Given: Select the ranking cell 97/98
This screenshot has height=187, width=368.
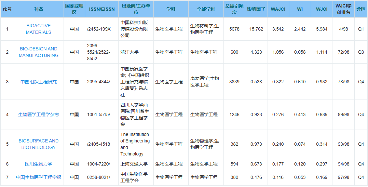Looking at the screenshot, I should click(x=343, y=177).
